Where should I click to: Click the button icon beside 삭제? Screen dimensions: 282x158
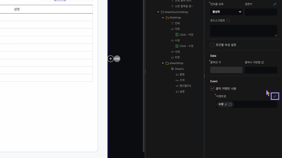click(172, 52)
